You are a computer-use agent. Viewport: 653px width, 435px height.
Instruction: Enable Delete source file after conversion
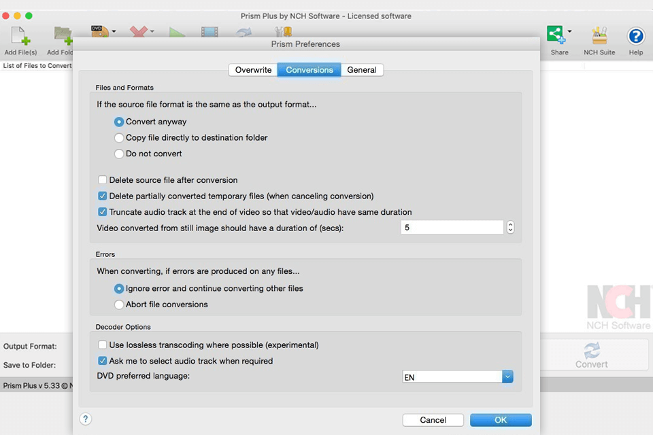click(103, 180)
